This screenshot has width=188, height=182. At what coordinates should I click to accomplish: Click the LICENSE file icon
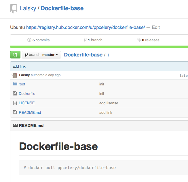coord(15,103)
